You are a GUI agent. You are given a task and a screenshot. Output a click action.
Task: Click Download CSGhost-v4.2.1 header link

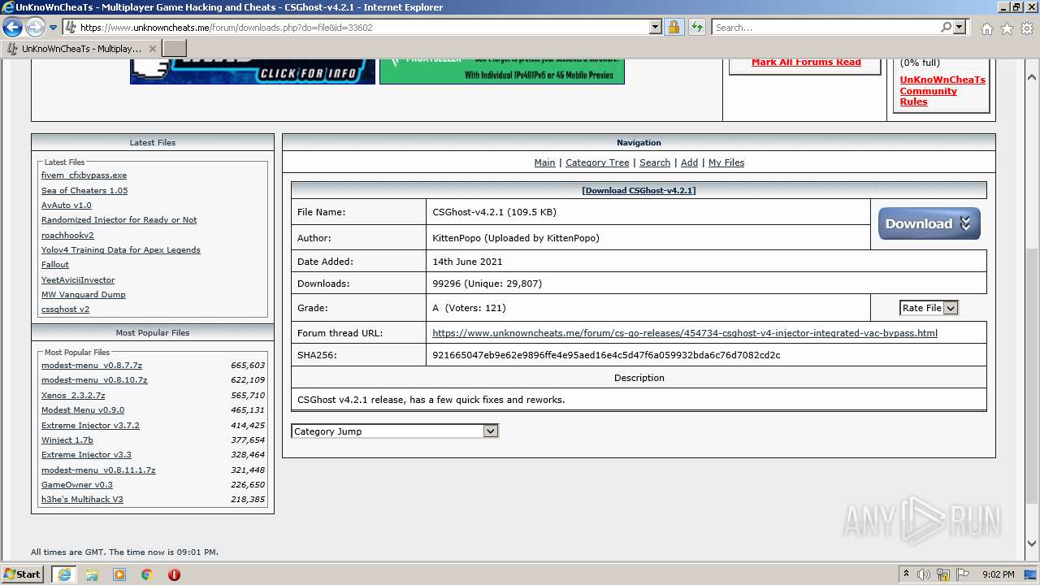click(639, 191)
